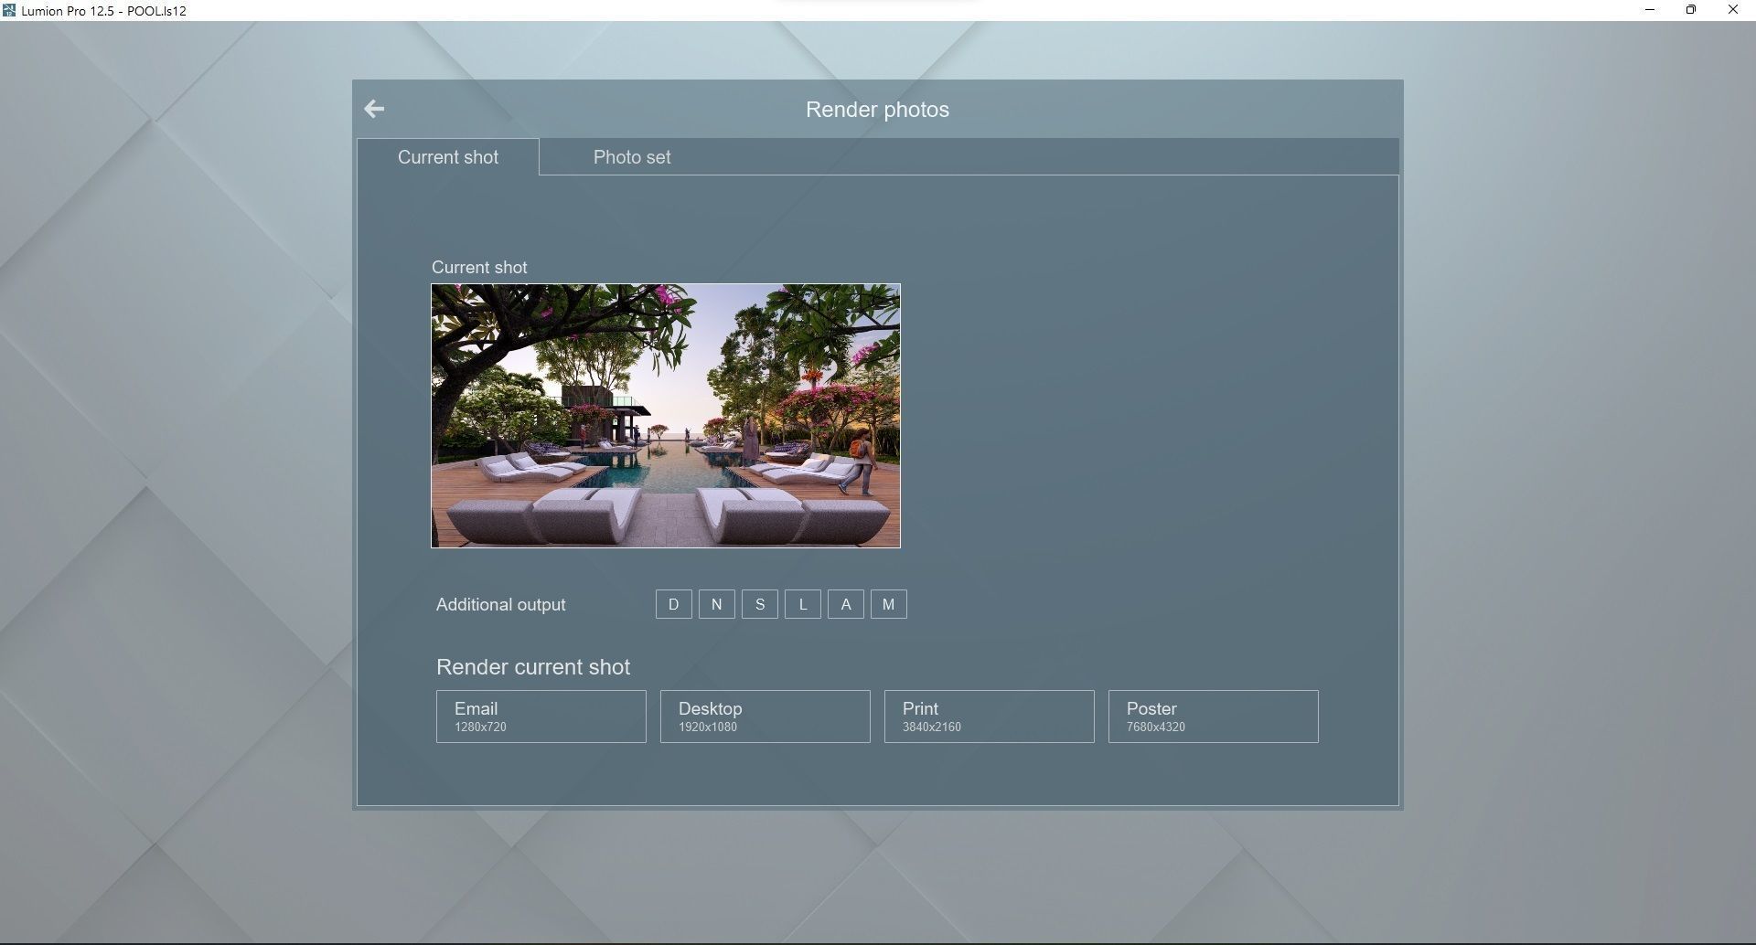The width and height of the screenshot is (1756, 945).
Task: Open the Photo set tab
Action: pyautogui.click(x=632, y=157)
